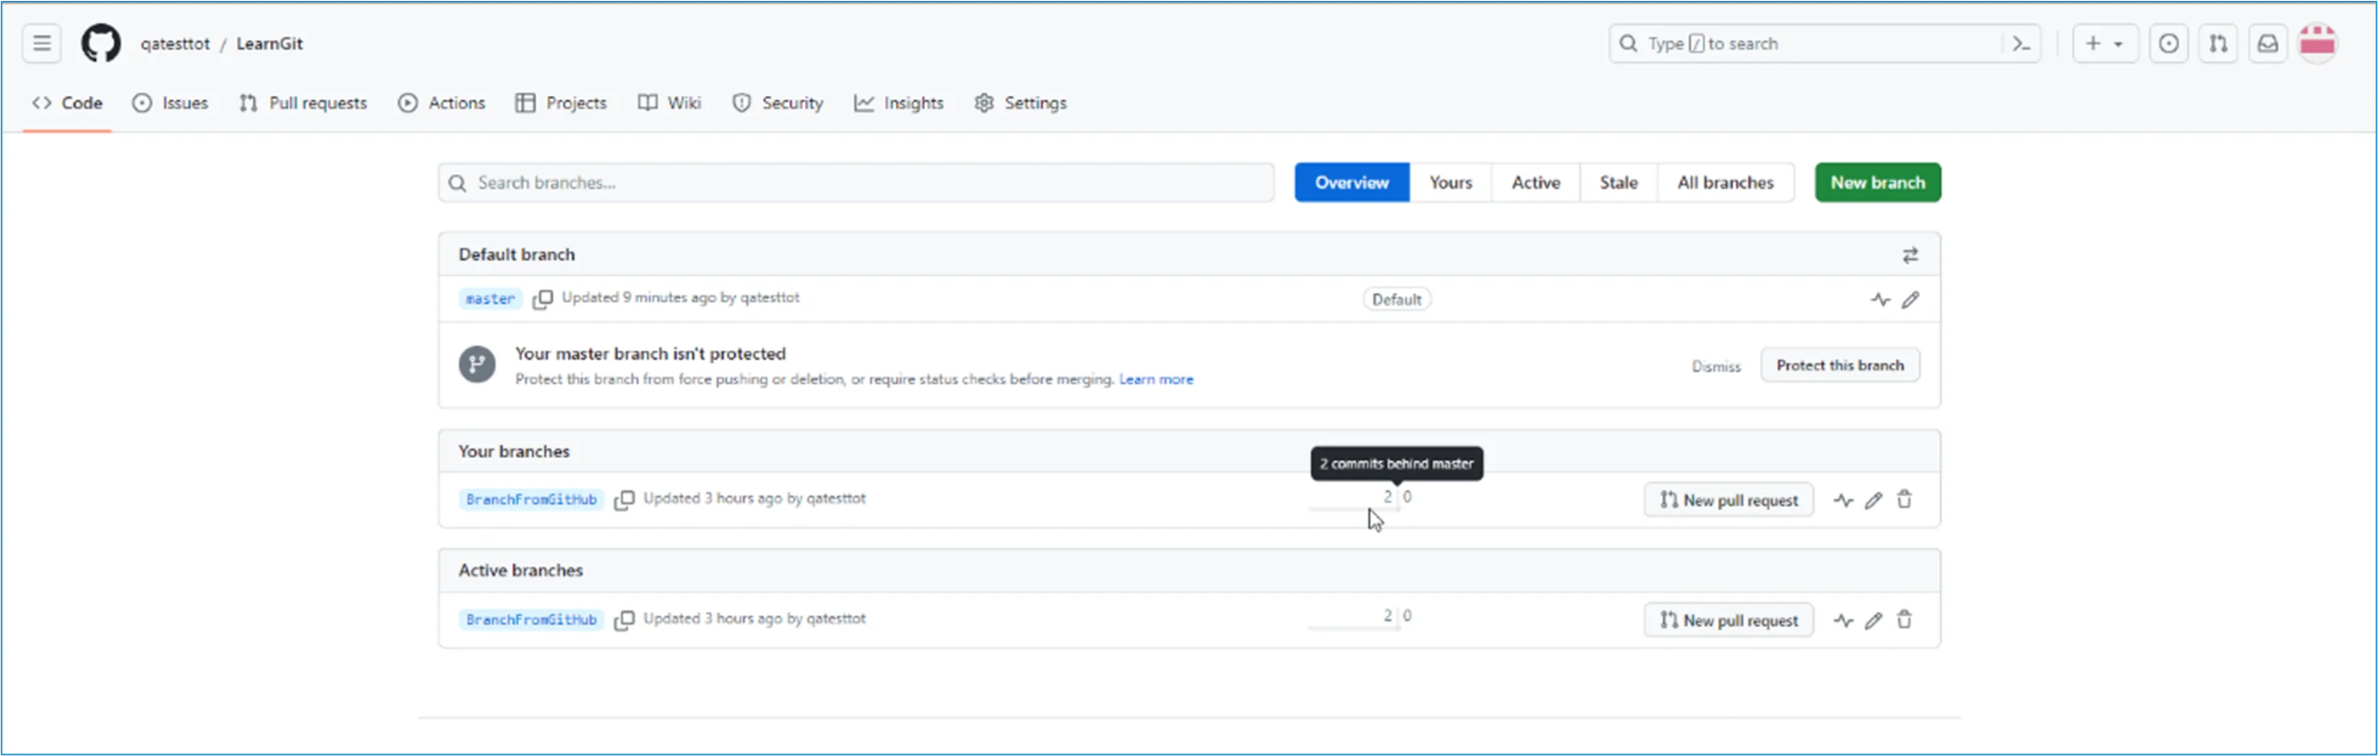Open the command palette icon

click(2021, 43)
